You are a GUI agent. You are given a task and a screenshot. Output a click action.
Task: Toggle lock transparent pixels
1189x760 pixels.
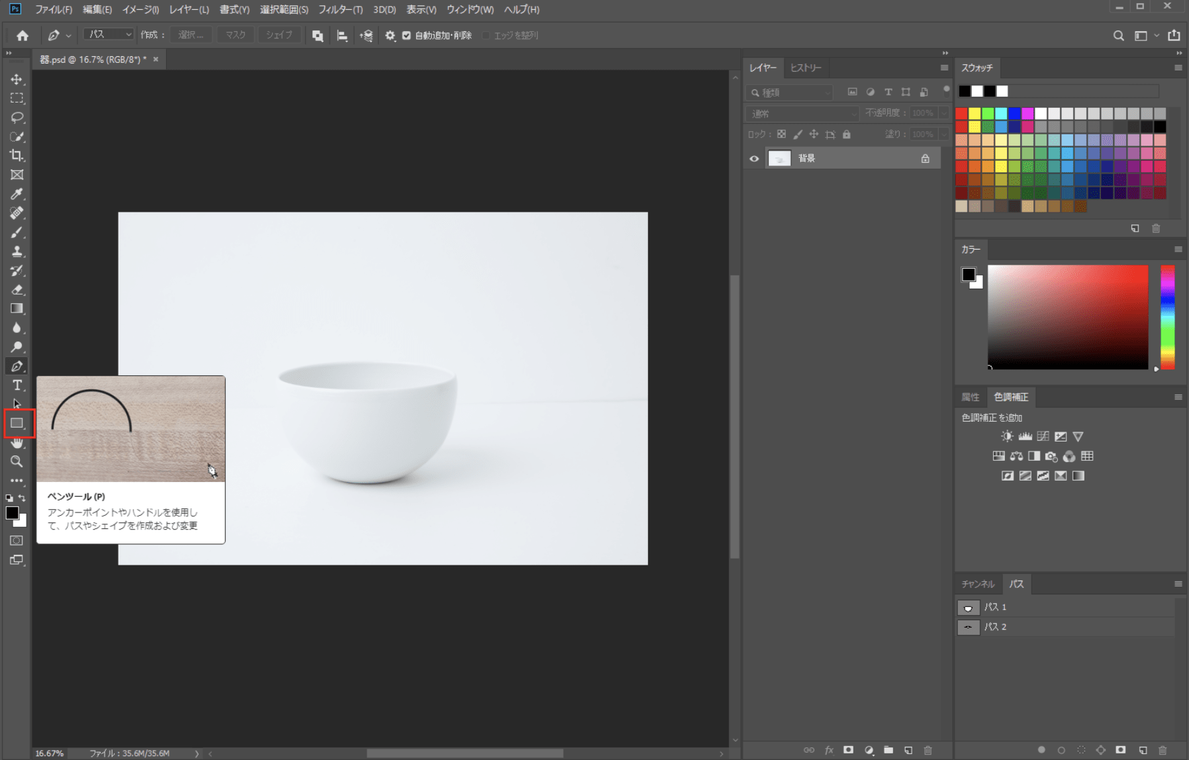tap(781, 134)
